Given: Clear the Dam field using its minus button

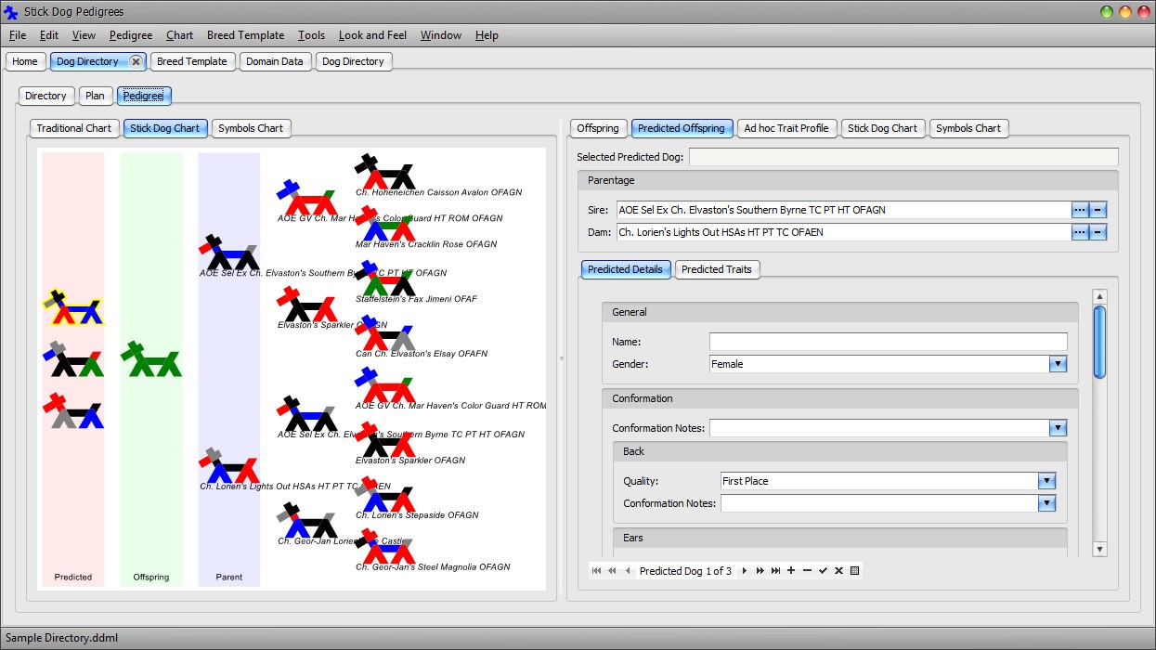Looking at the screenshot, I should pos(1098,232).
